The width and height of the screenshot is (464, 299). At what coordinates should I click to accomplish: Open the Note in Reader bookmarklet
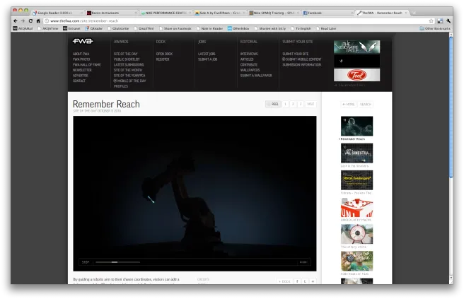tap(209, 29)
